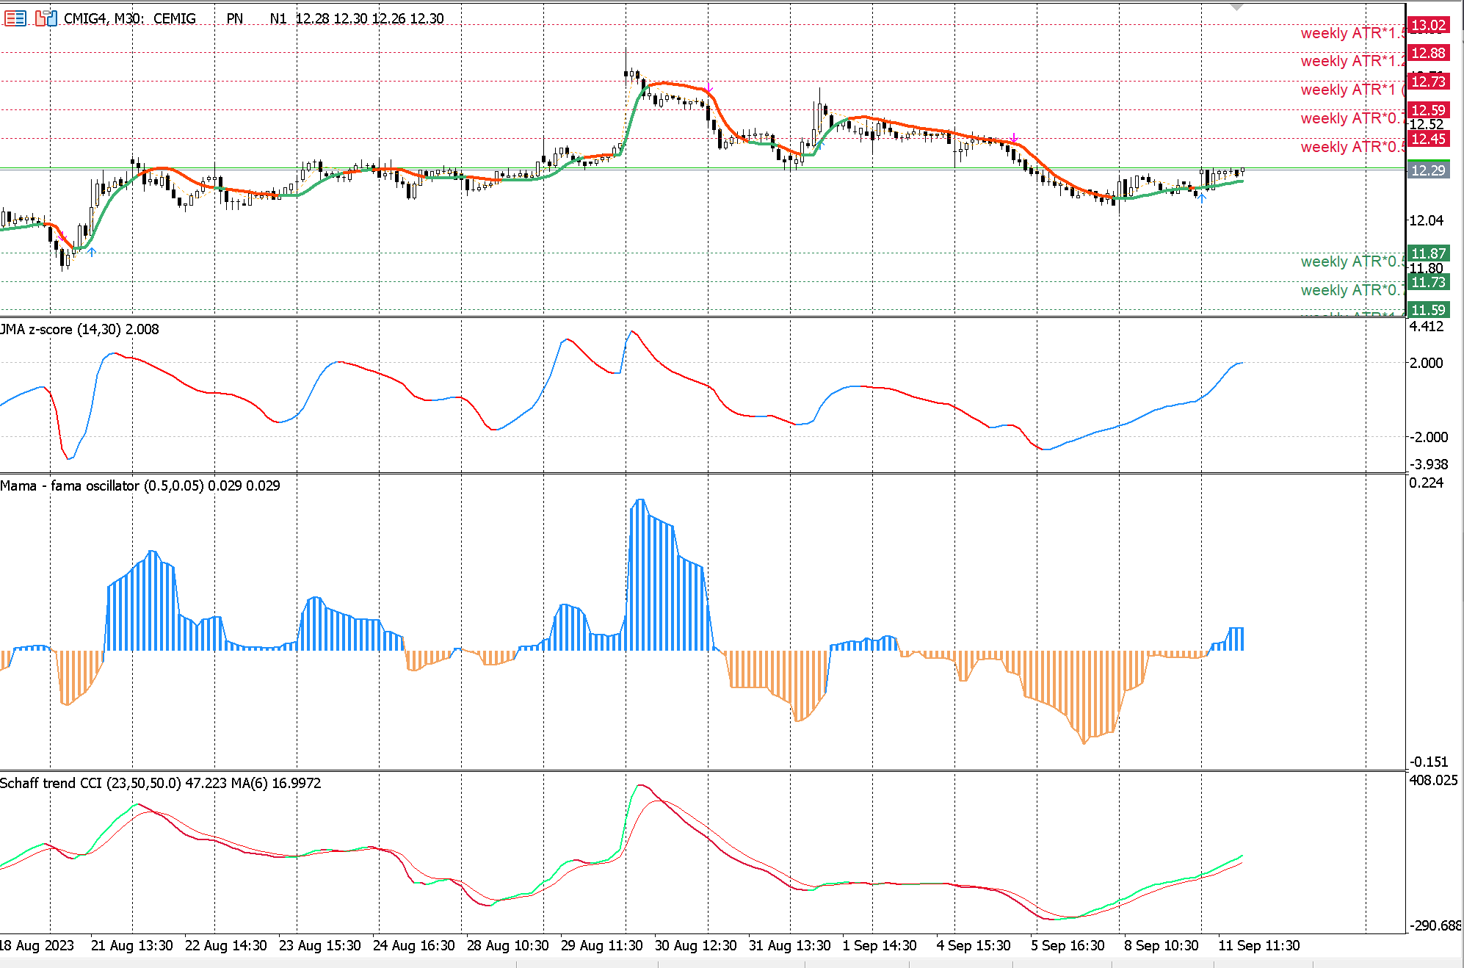This screenshot has height=968, width=1464.
Task: Select the magenta sell arrow near 5 Sep
Action: (x=1014, y=138)
